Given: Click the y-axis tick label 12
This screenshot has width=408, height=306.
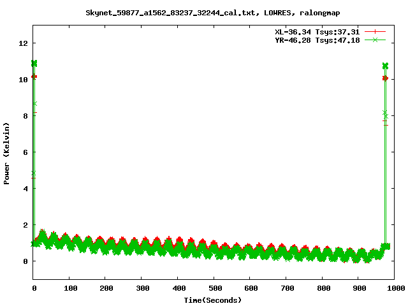Looking at the screenshot, I should [23, 43].
